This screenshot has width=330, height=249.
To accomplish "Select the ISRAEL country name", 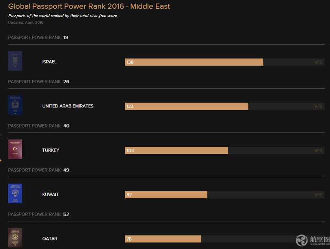I will [x=49, y=62].
